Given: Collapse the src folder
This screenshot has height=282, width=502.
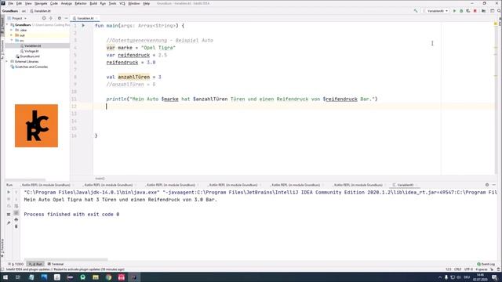Looking at the screenshot, I should pos(12,41).
